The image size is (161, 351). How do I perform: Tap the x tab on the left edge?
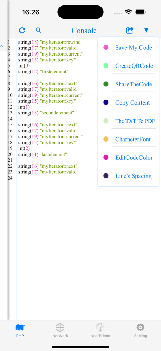[x=2, y=45]
